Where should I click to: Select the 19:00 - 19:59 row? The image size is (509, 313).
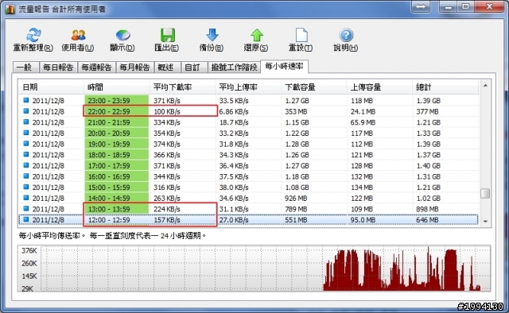(x=248, y=144)
